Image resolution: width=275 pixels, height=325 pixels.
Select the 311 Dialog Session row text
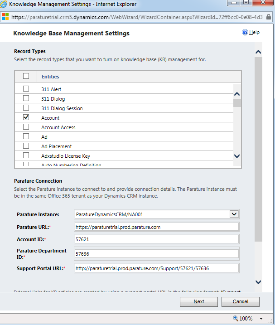tap(62, 108)
